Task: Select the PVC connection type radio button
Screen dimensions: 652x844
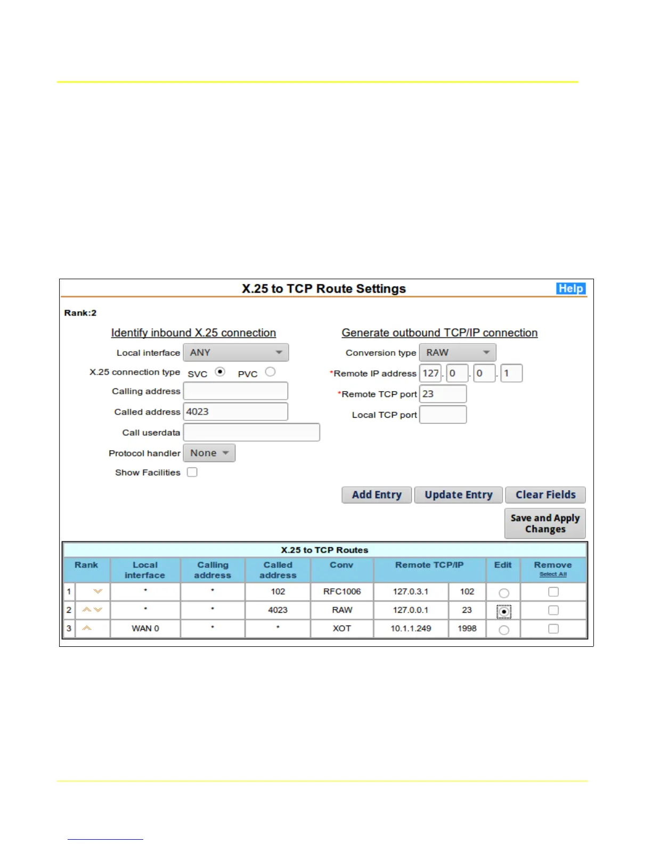Action: coord(270,372)
